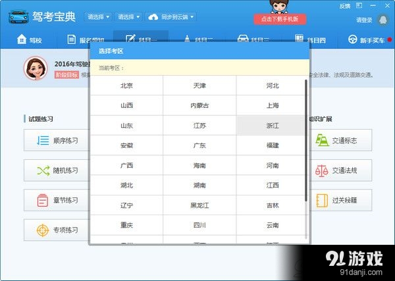Image resolution: width=395 pixels, height=281 pixels.
Task: Select 辽宁 exam region
Action: pyautogui.click(x=126, y=205)
